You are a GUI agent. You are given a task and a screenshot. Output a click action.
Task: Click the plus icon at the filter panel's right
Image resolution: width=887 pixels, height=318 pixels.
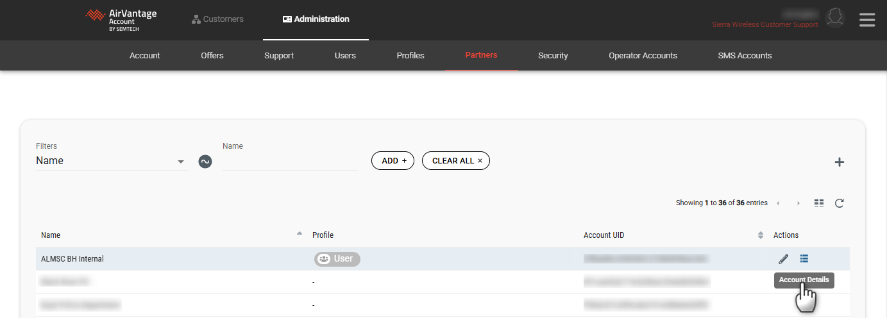tap(839, 162)
